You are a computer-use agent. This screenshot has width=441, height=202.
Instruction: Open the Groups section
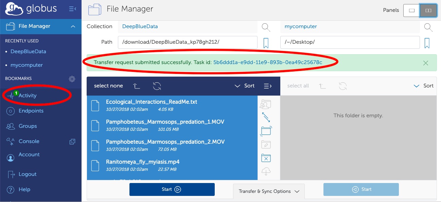click(x=28, y=126)
